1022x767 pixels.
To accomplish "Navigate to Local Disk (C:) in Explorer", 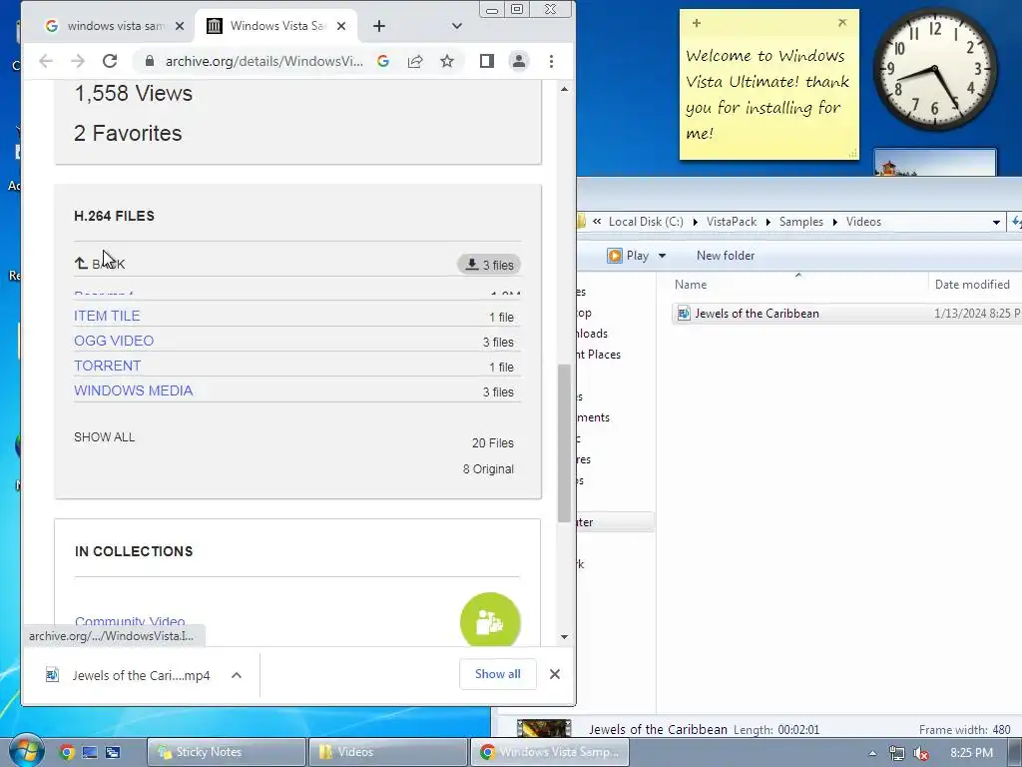I will coord(646,222).
